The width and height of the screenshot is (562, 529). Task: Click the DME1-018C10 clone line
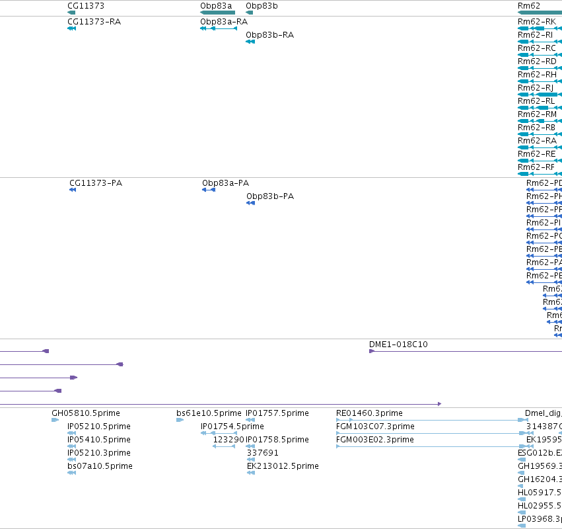click(x=466, y=351)
